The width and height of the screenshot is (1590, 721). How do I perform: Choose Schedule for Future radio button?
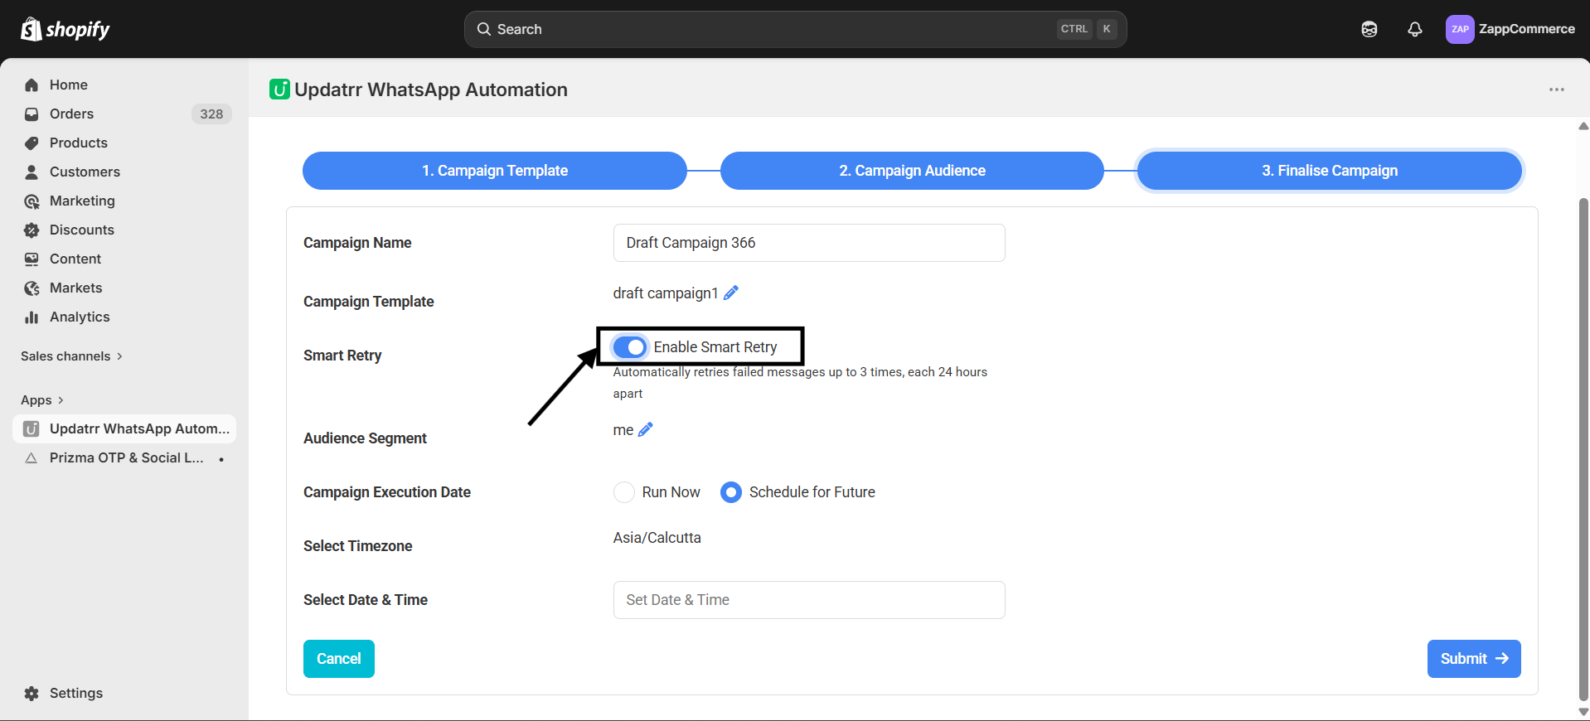point(730,492)
